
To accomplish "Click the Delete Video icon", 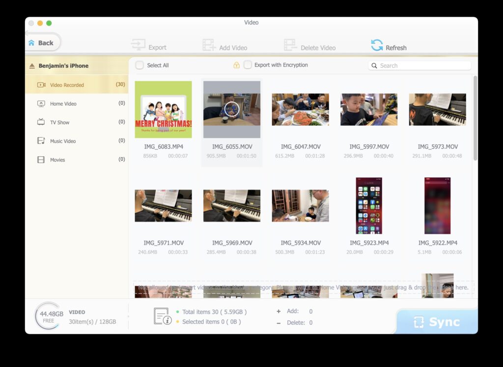I will coord(291,46).
